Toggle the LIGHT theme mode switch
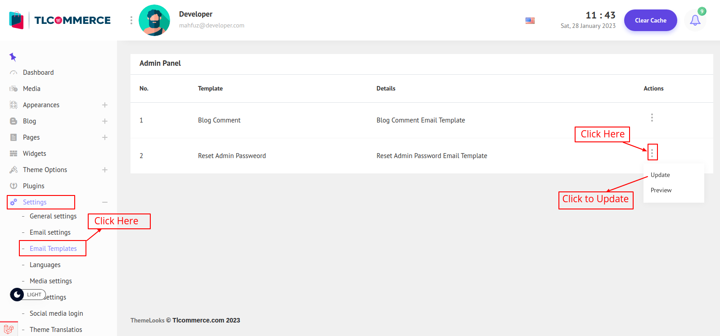Viewport: 720px width, 336px height. tap(27, 295)
